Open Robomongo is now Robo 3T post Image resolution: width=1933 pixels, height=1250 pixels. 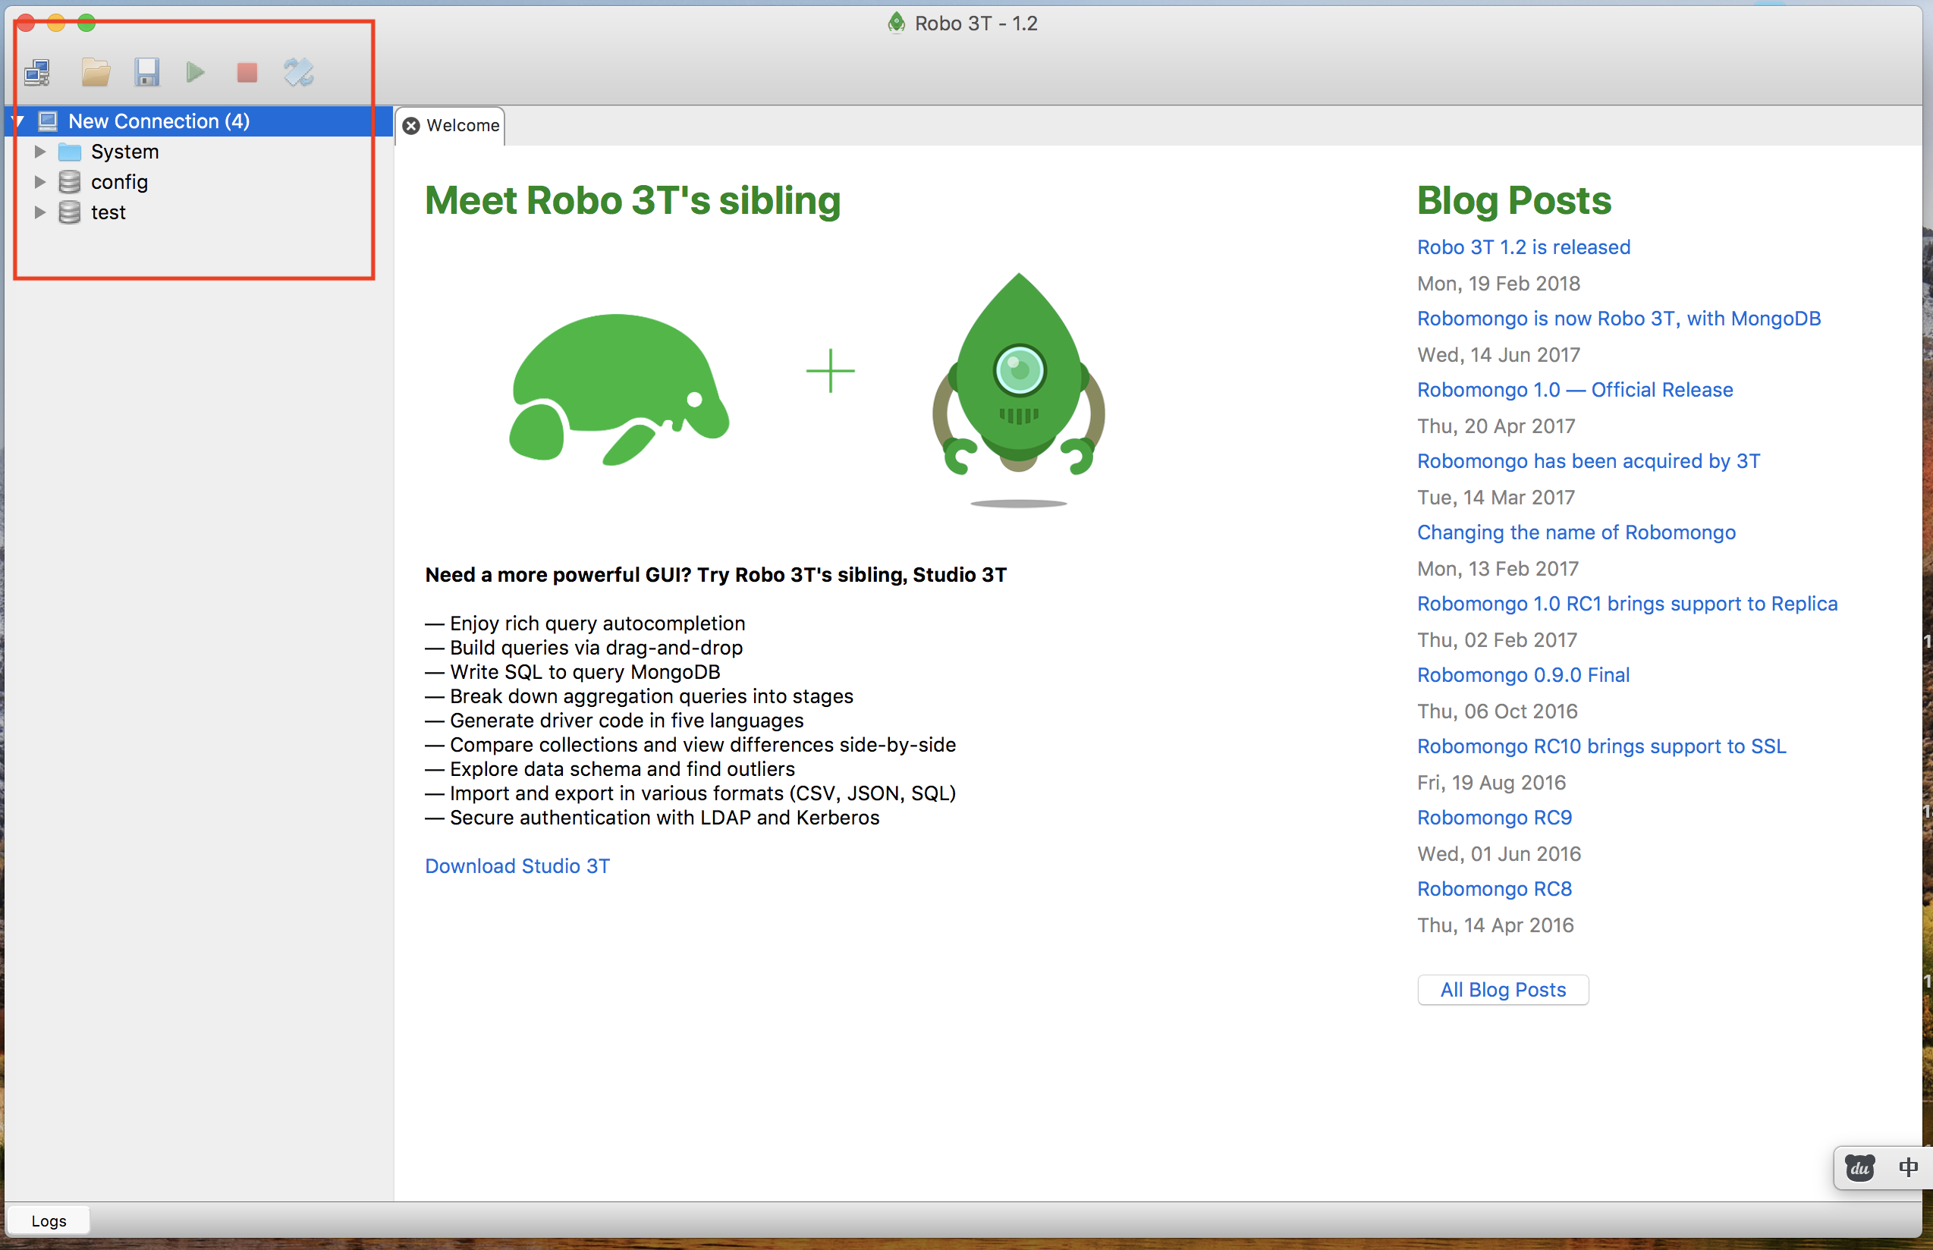coord(1619,318)
